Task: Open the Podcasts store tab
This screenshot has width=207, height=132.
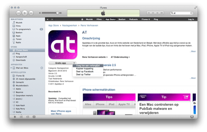Action: [134, 19]
